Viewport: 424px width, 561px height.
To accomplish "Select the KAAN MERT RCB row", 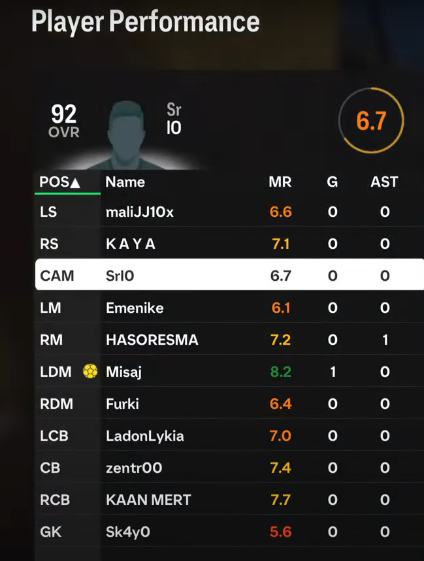I will pos(229,500).
